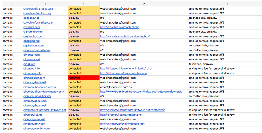Select column B header
Image resolution: width=262 pixels, height=133 pixels.
45,3
